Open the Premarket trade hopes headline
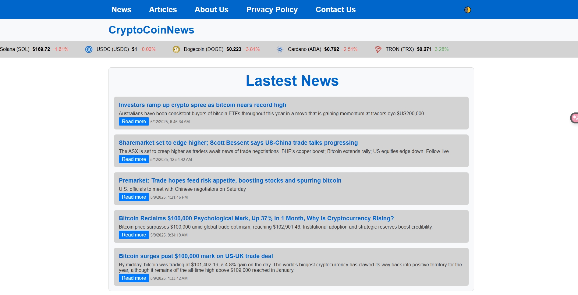578x295 pixels. click(x=230, y=180)
